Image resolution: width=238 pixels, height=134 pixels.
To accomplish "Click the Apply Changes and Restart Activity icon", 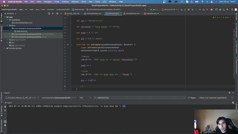I will [x=181, y=9].
